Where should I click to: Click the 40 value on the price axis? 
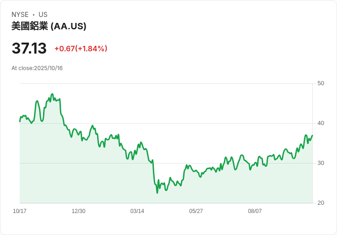tap(321, 123)
